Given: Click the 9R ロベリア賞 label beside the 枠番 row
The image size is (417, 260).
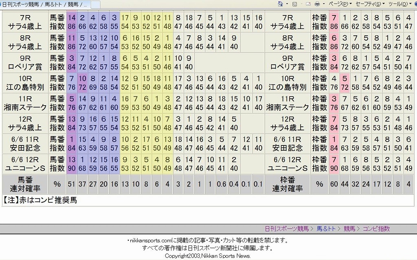Looking at the screenshot, I should click(x=288, y=63).
